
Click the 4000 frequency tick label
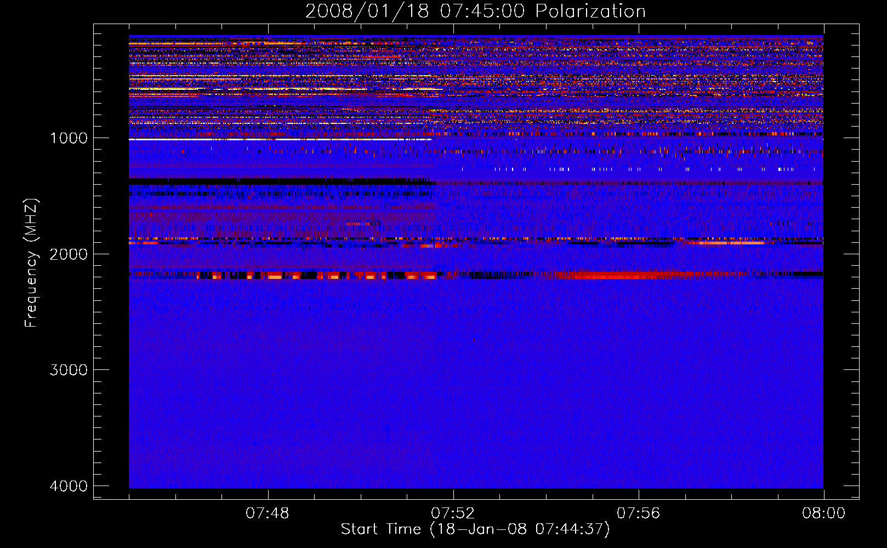(69, 486)
